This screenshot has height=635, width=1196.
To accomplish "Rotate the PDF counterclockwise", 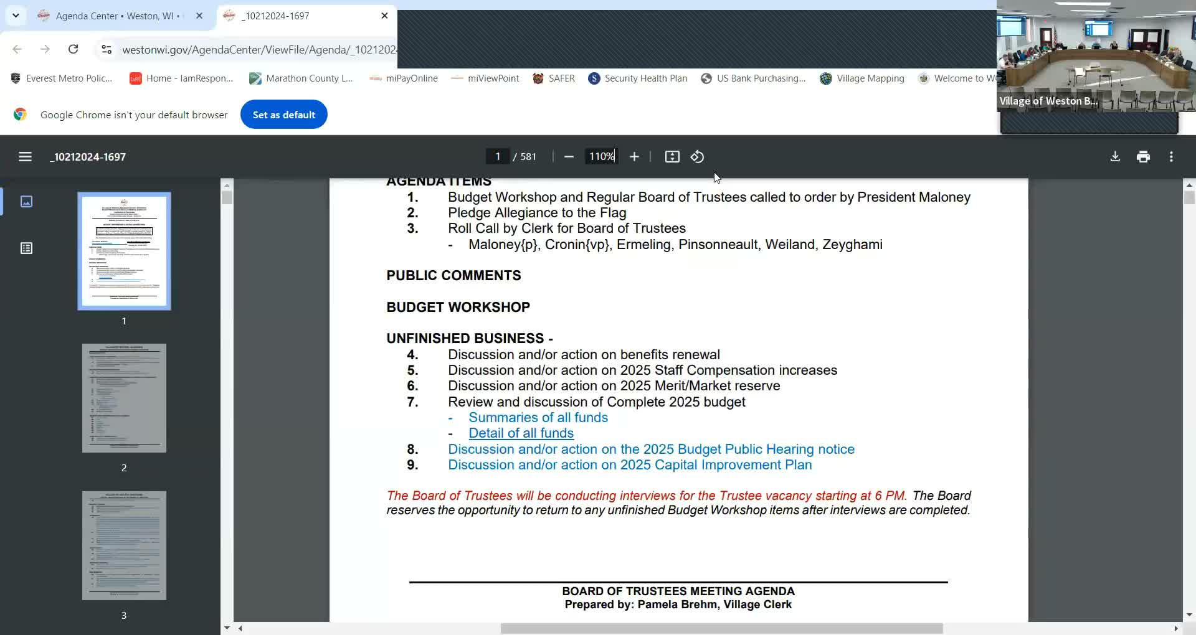I will click(x=698, y=157).
